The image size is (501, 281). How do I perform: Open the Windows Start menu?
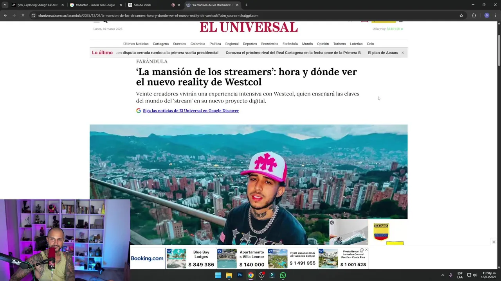click(218, 275)
